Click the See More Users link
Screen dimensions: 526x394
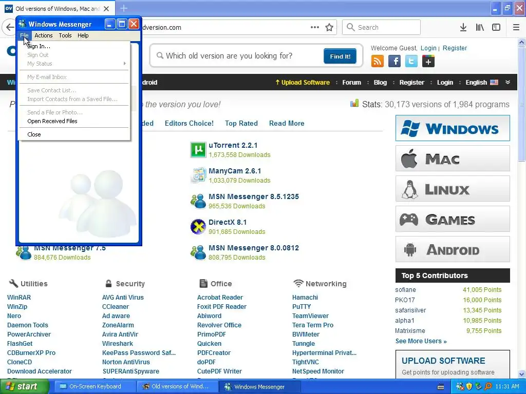pos(421,341)
